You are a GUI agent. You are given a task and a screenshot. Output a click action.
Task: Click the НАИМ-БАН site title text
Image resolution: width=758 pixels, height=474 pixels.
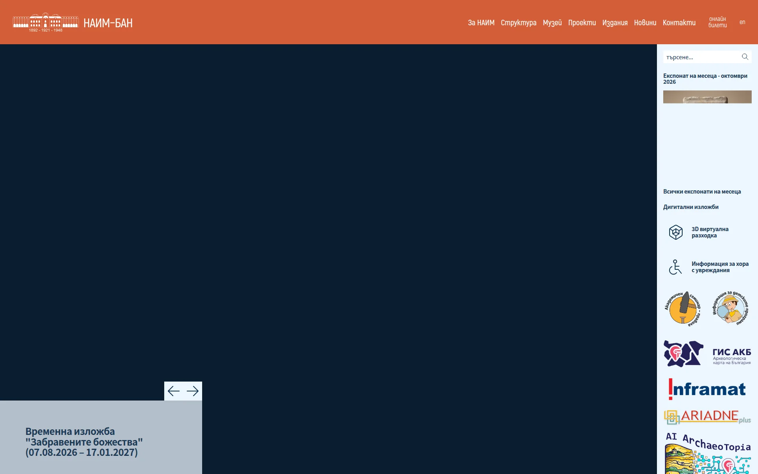[x=108, y=23]
